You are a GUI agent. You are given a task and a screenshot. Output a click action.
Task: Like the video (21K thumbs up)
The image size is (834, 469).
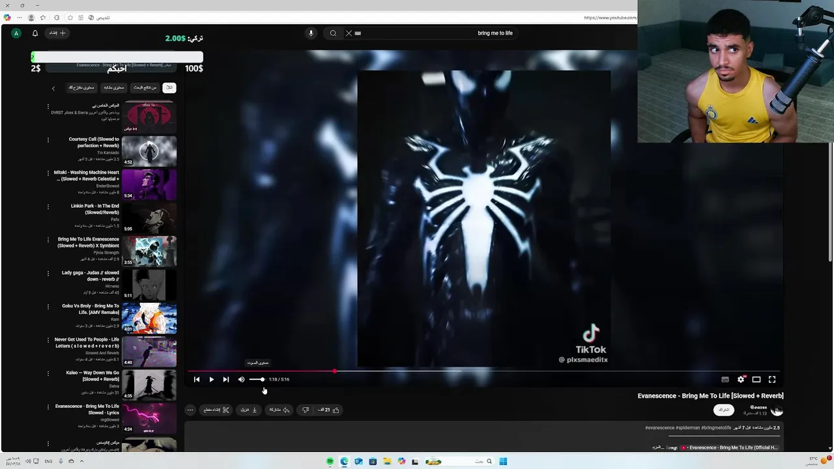coord(329,410)
